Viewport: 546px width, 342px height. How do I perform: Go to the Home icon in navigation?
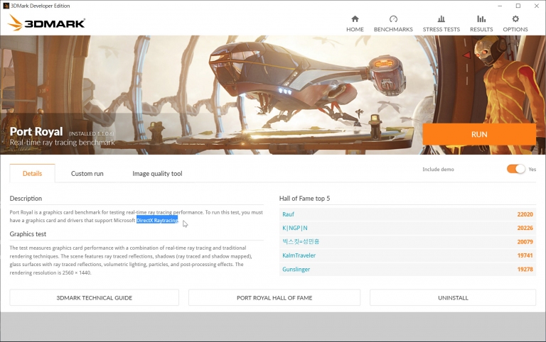pyautogui.click(x=355, y=18)
